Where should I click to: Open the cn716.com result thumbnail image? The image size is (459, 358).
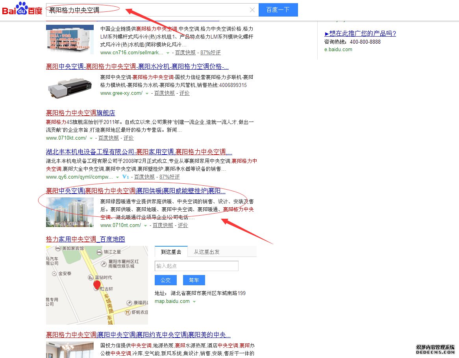coord(70,39)
